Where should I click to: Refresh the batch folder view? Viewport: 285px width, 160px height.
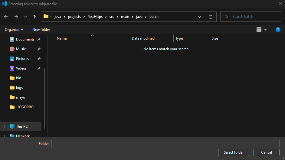click(211, 17)
